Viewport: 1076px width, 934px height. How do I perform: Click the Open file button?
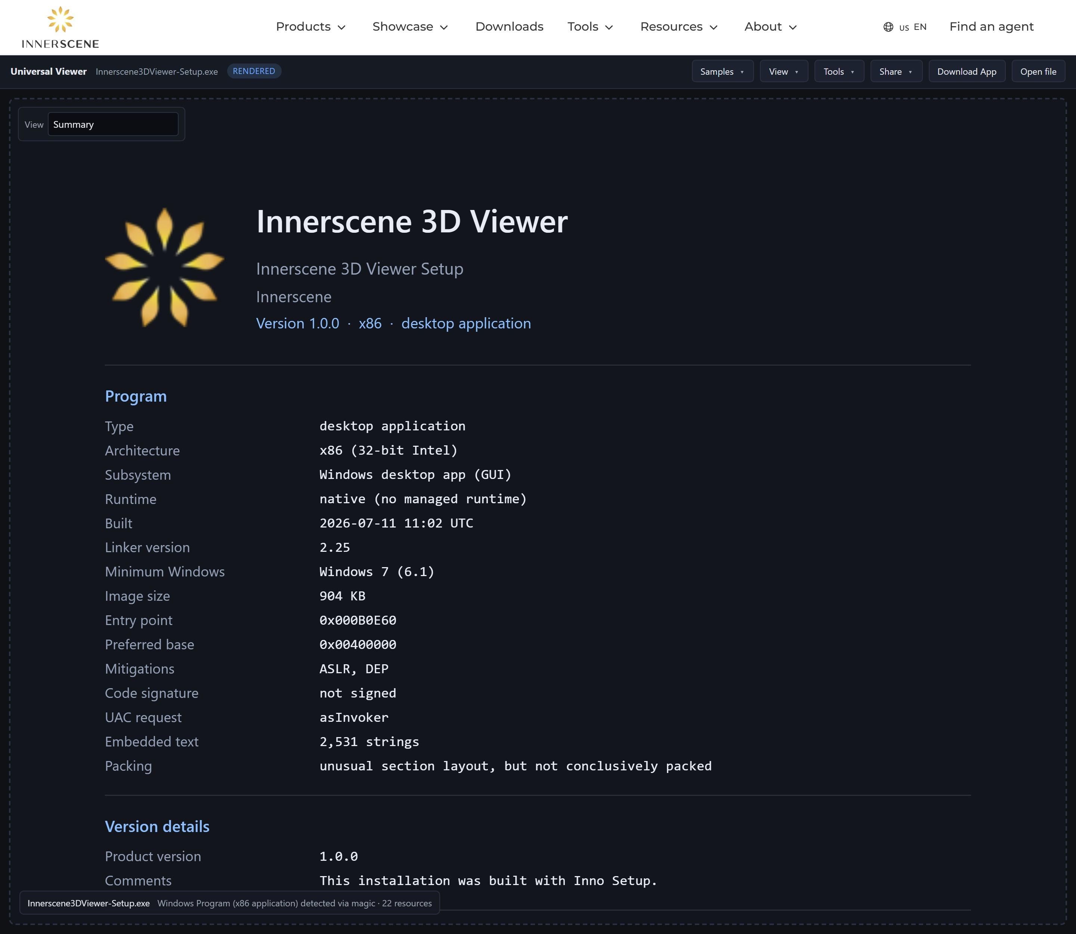coord(1038,71)
